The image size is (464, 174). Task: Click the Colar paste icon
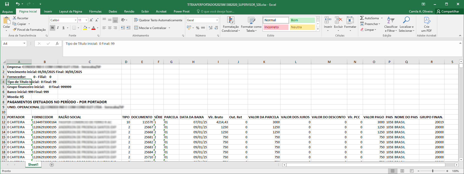[6, 20]
